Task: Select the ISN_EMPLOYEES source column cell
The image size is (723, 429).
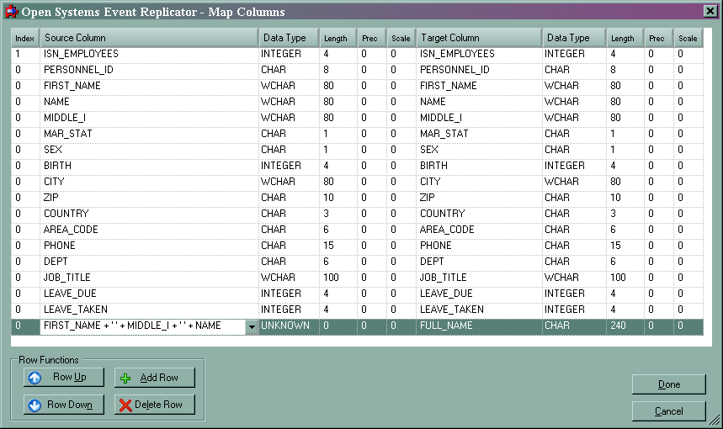Action: pyautogui.click(x=149, y=54)
